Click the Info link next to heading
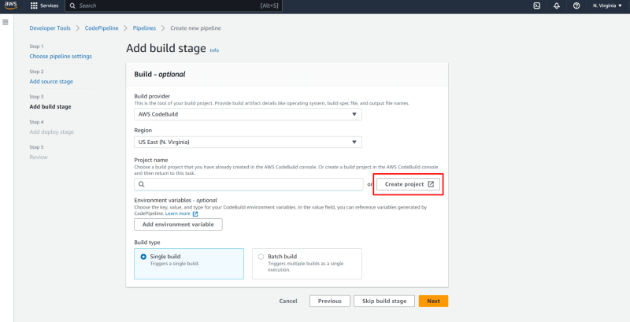 tap(214, 50)
